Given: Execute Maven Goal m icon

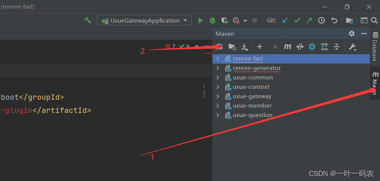Looking at the screenshot, I should click(x=288, y=47).
